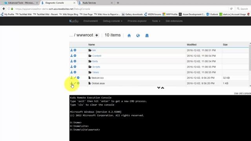Reload the page
Screen dimensions: 251x141
click(x=231, y=9)
